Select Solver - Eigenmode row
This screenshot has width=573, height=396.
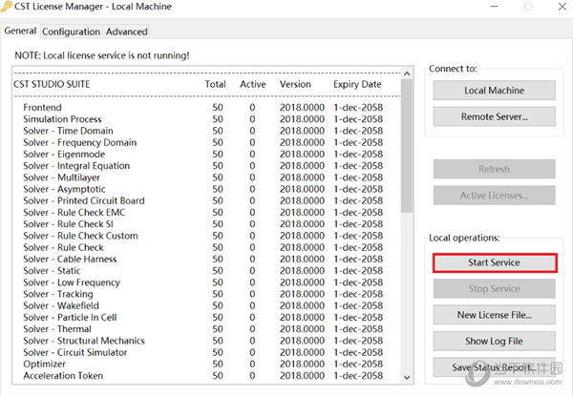click(202, 154)
